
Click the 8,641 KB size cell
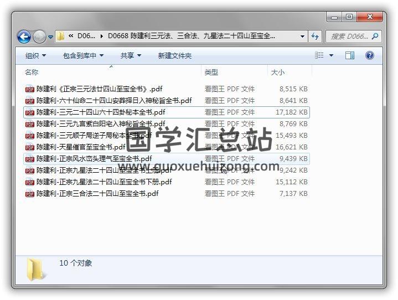293,101
